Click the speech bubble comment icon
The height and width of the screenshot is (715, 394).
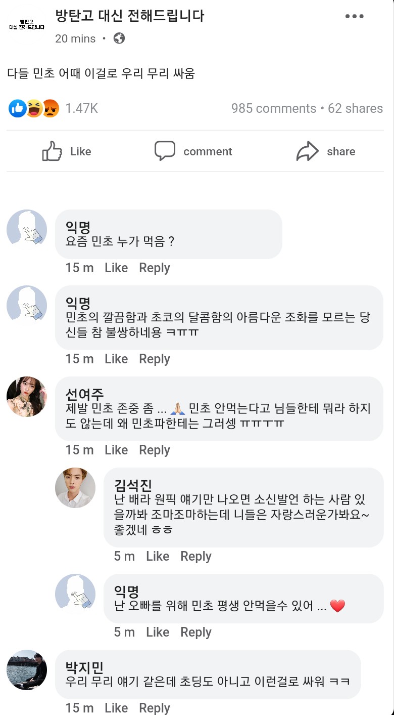pyautogui.click(x=165, y=151)
